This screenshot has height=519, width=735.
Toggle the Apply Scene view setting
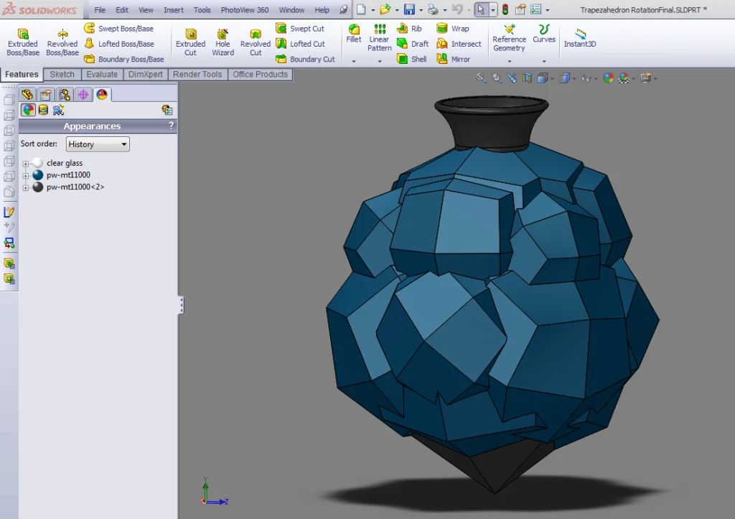[624, 77]
